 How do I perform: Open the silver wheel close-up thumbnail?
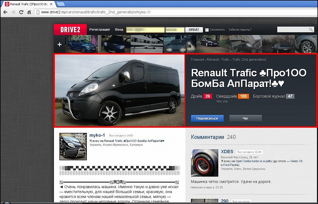point(306,44)
